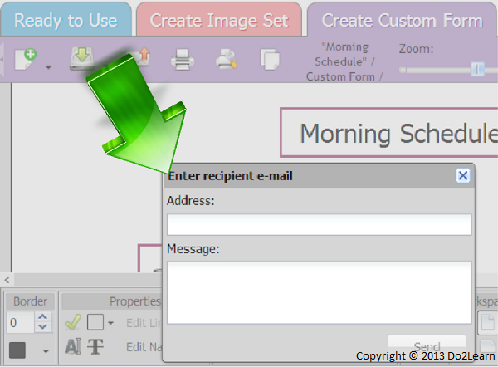The image size is (498, 367).
Task: Select the Create Custom Form tab
Action: tap(402, 20)
